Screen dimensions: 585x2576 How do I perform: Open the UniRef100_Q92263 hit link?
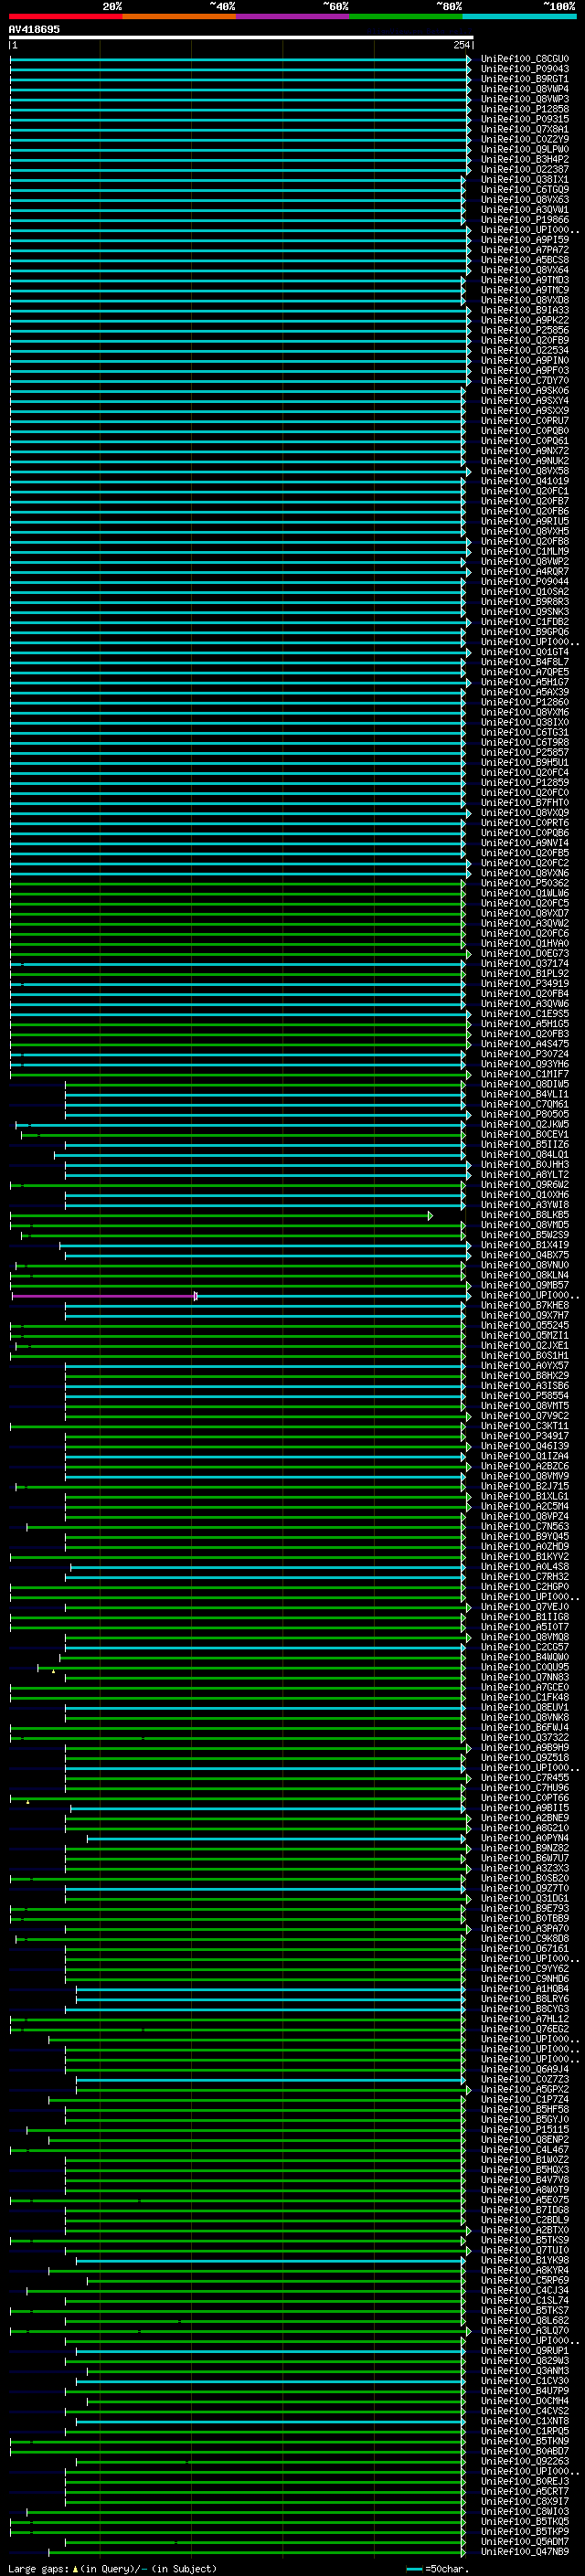(x=524, y=2462)
